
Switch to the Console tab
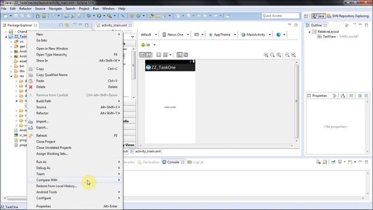(173, 162)
